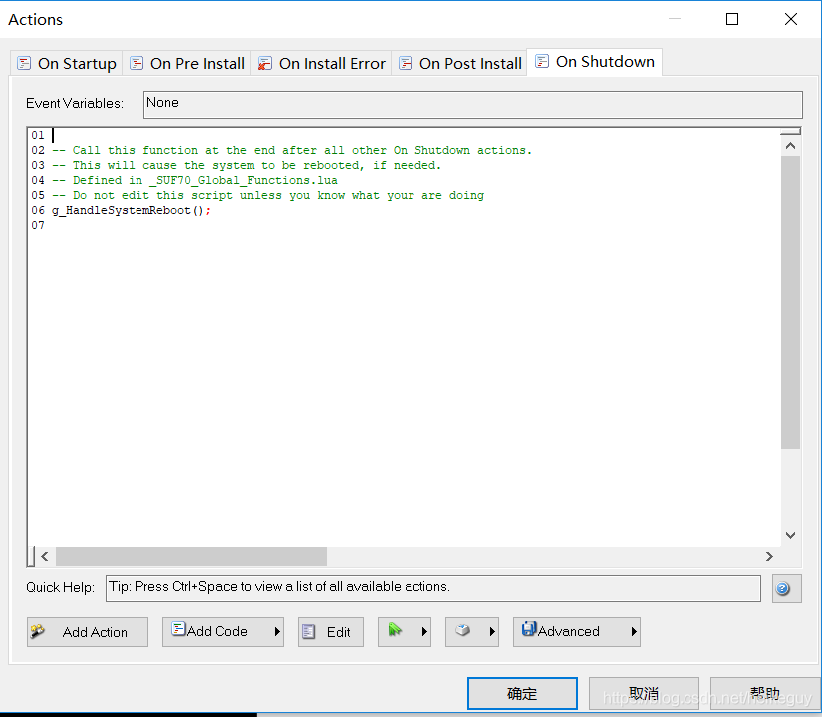Select the On Install Error tab
The width and height of the screenshot is (822, 717).
click(x=322, y=64)
